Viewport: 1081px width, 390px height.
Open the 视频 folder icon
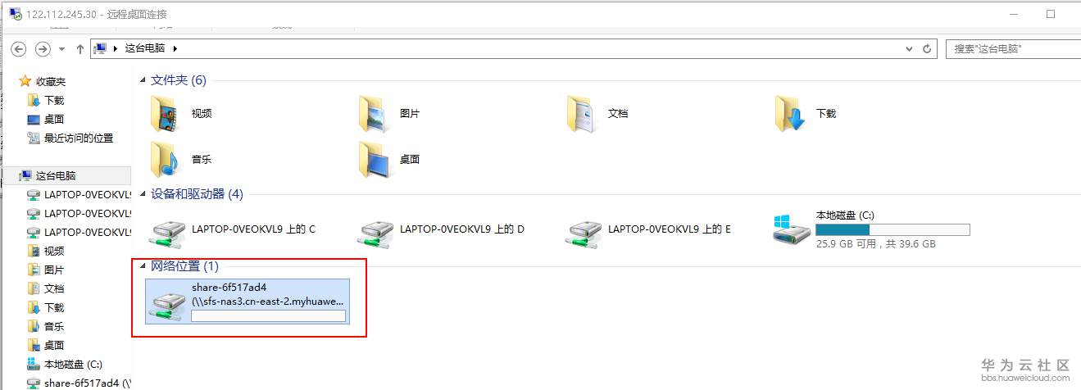point(165,114)
